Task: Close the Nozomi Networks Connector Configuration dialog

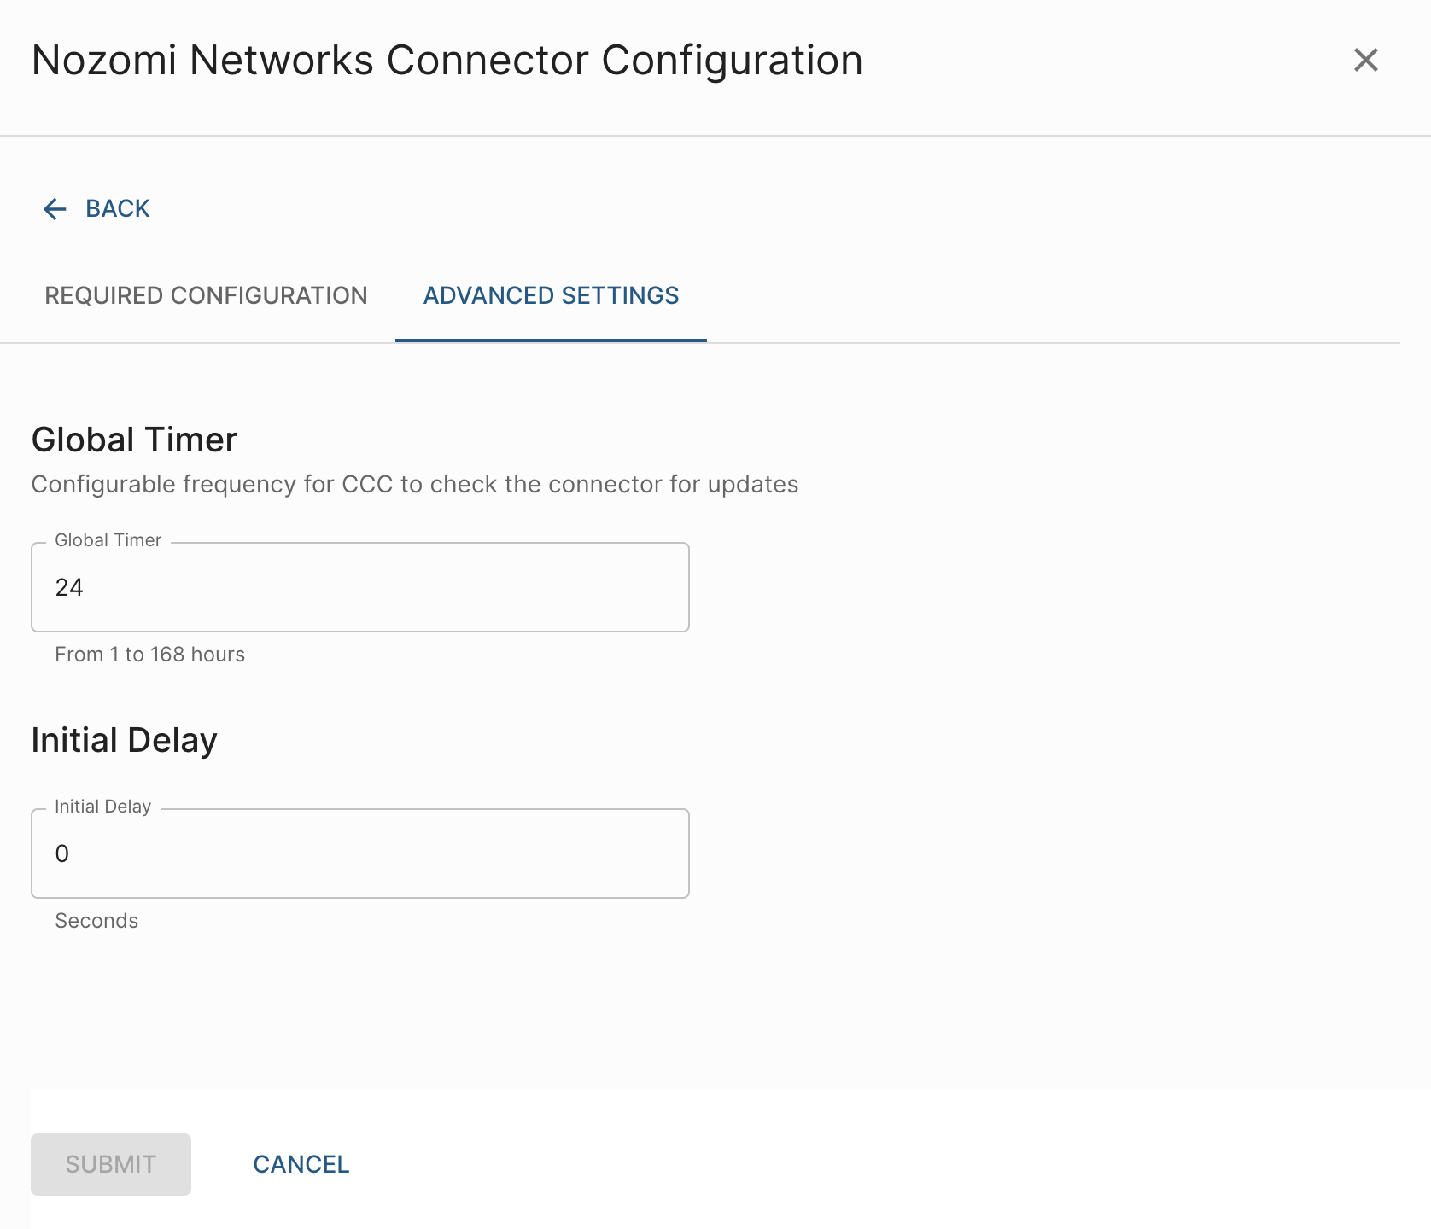Action: (1365, 60)
